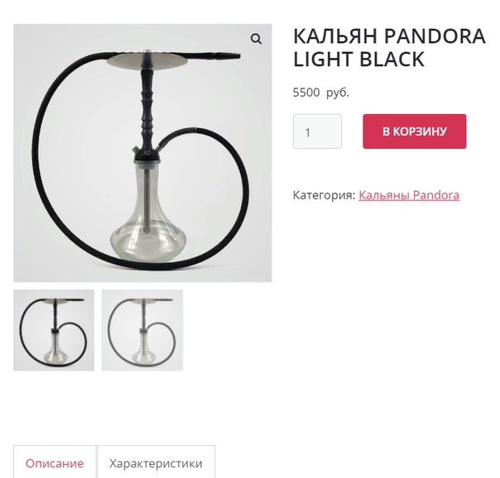Screen dimensions: 500x478
Task: Click the word PANDORA in the title
Action: tap(435, 36)
